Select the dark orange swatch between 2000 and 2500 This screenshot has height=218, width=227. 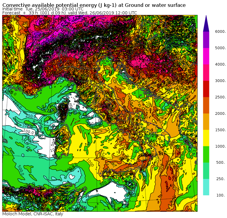[206, 105]
